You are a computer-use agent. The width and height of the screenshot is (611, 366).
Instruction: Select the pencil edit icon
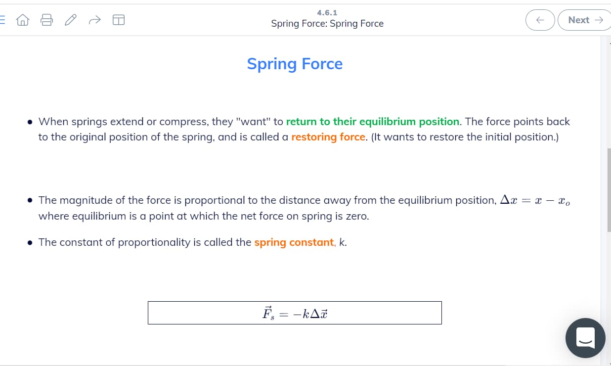click(71, 20)
